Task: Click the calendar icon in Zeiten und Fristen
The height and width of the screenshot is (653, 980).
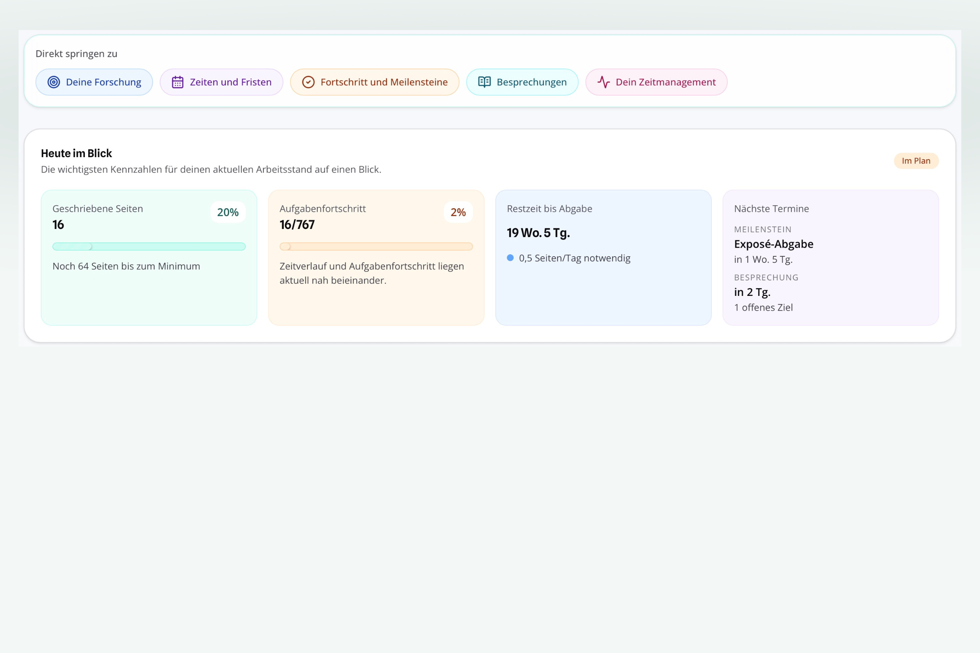Action: 178,82
